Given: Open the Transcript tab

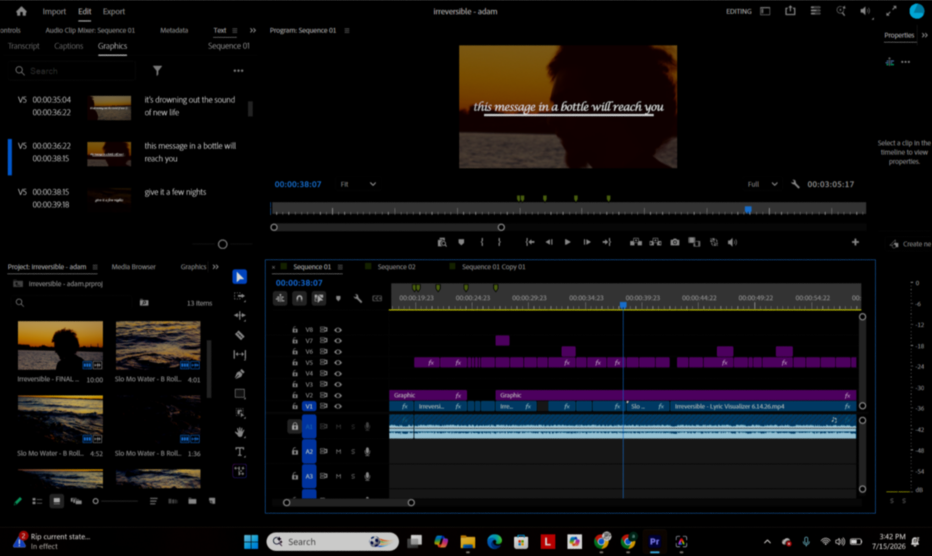Looking at the screenshot, I should [24, 46].
